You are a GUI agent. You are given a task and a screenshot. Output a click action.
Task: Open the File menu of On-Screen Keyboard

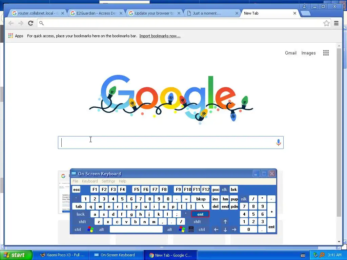click(x=75, y=181)
